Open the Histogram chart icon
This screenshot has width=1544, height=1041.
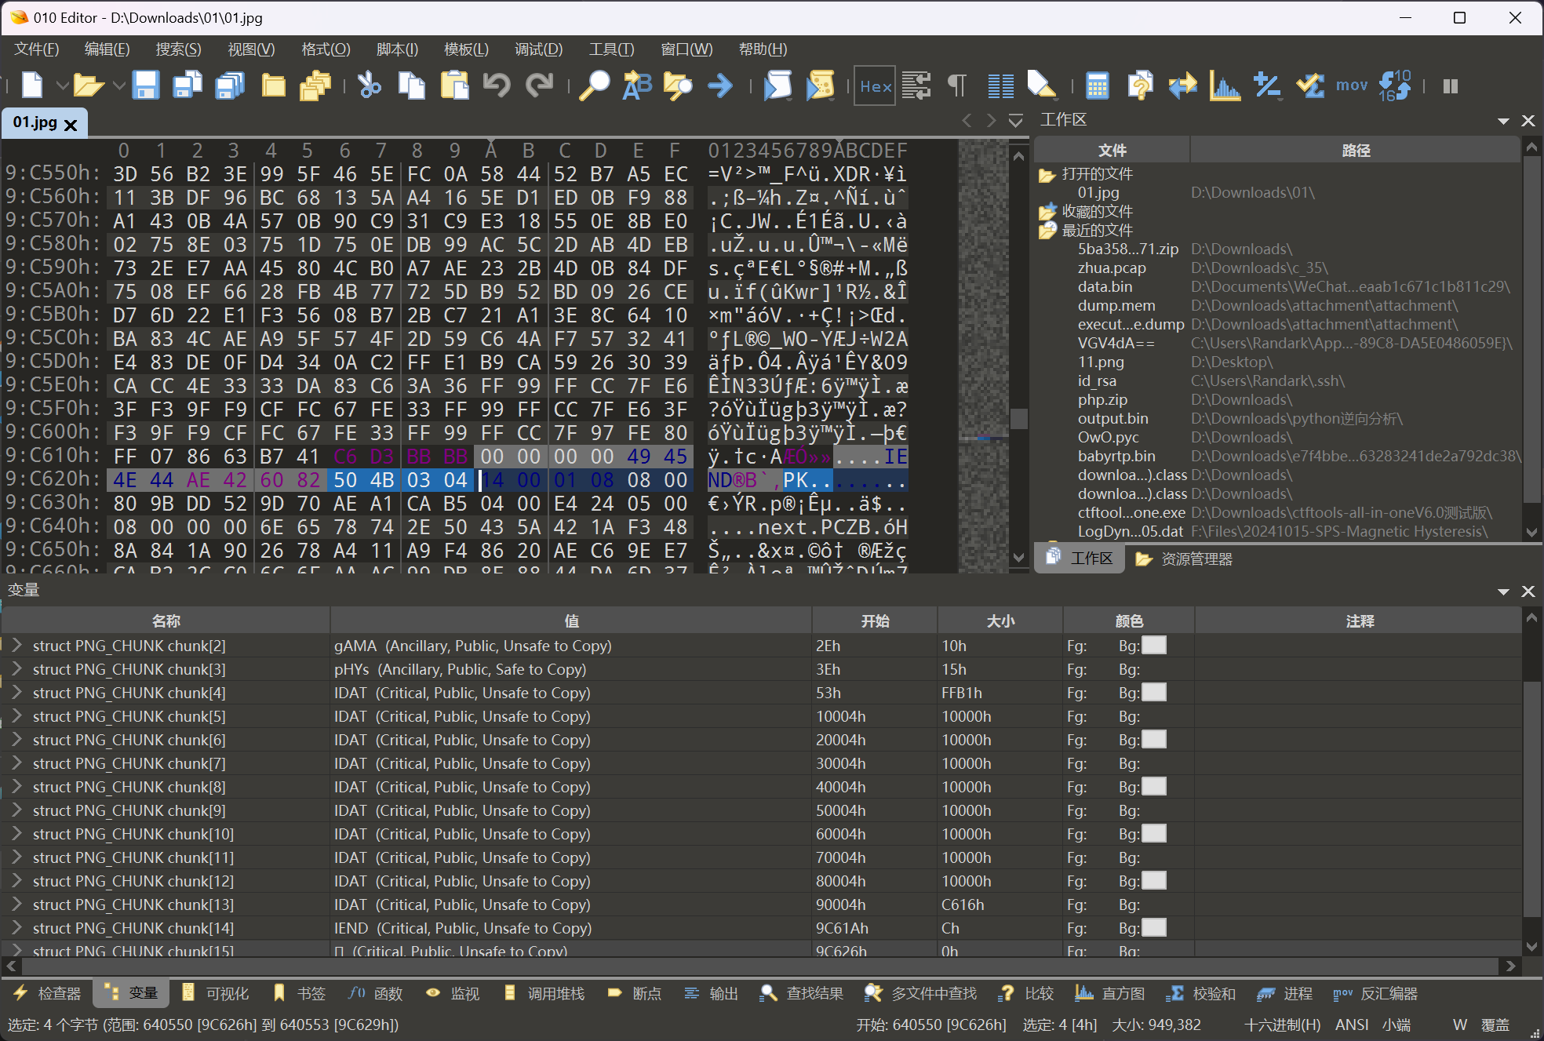click(1225, 86)
